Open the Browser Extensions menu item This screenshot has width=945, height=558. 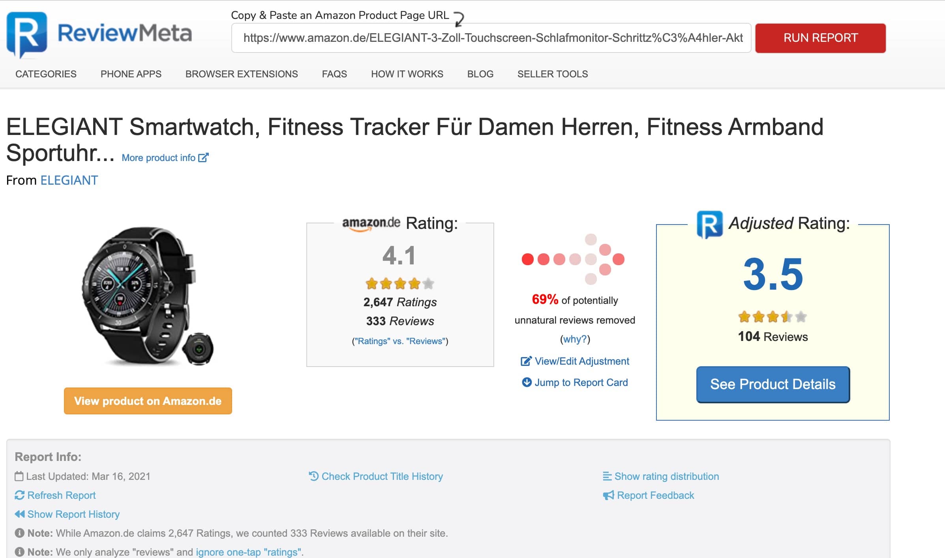pyautogui.click(x=242, y=74)
